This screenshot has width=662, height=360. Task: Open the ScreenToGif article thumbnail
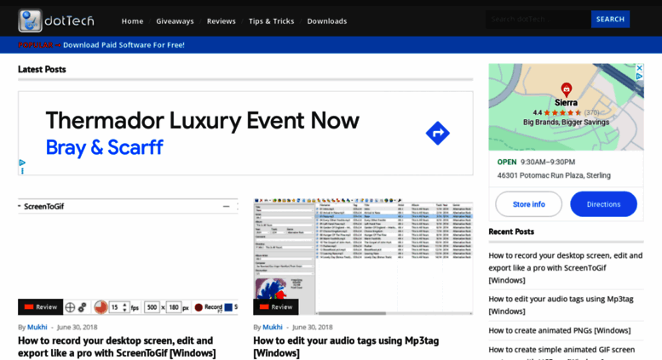click(128, 257)
